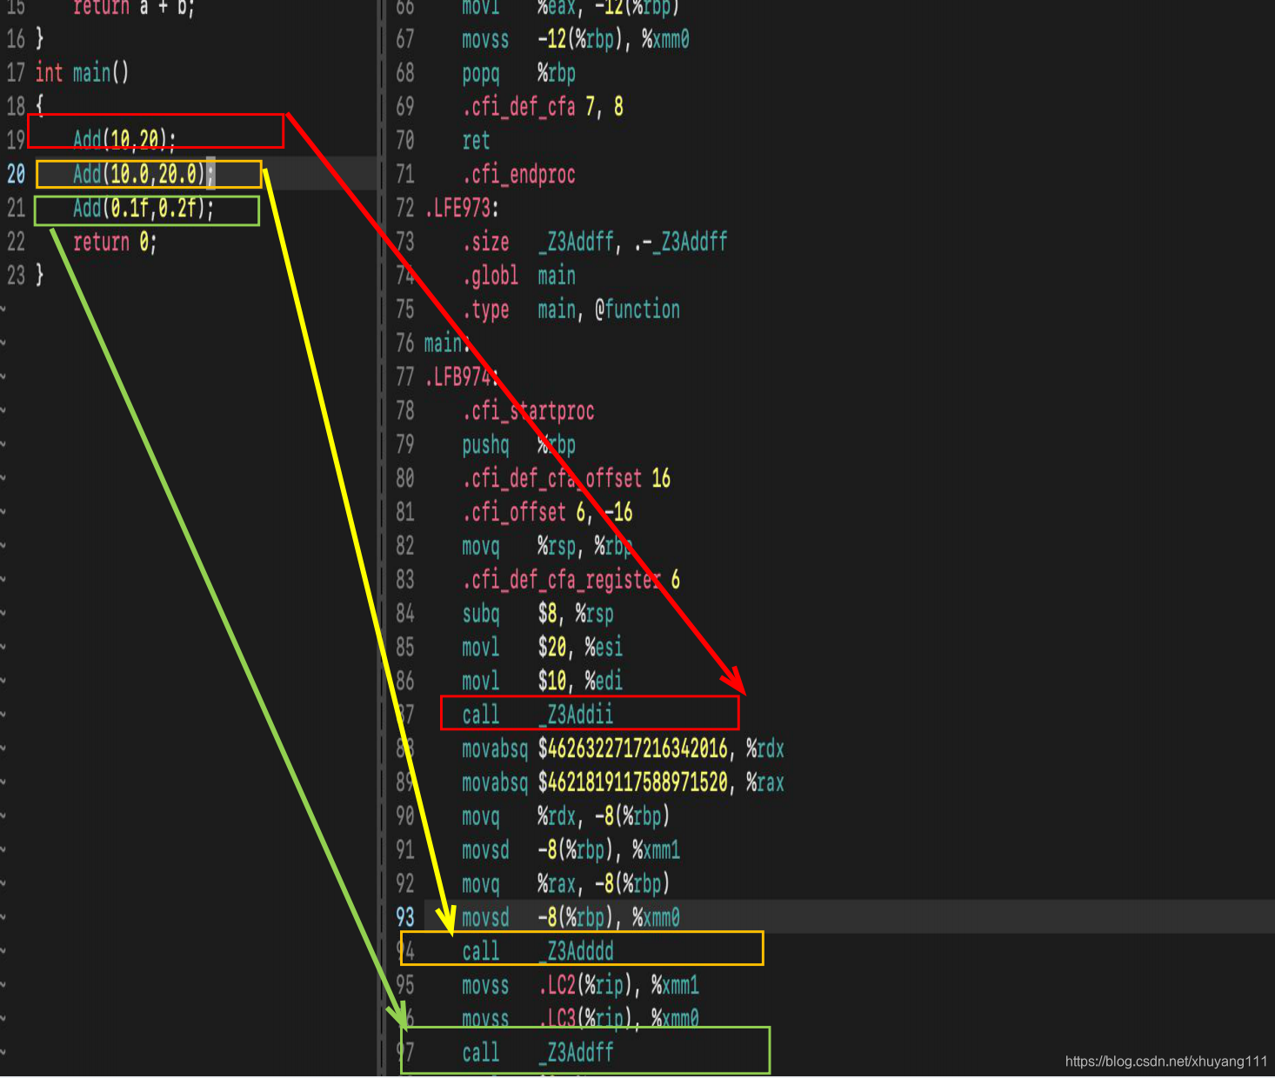Click 'movq %rax, -8(%rbp)' instruction
Viewport: 1275px width, 1078px height.
(x=566, y=884)
